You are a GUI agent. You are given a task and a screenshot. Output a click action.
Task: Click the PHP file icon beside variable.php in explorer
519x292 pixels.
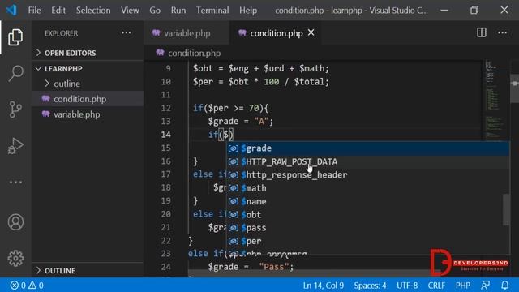tap(45, 114)
